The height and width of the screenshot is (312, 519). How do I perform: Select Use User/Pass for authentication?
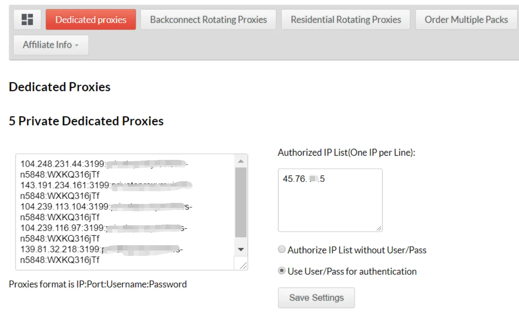tap(282, 271)
